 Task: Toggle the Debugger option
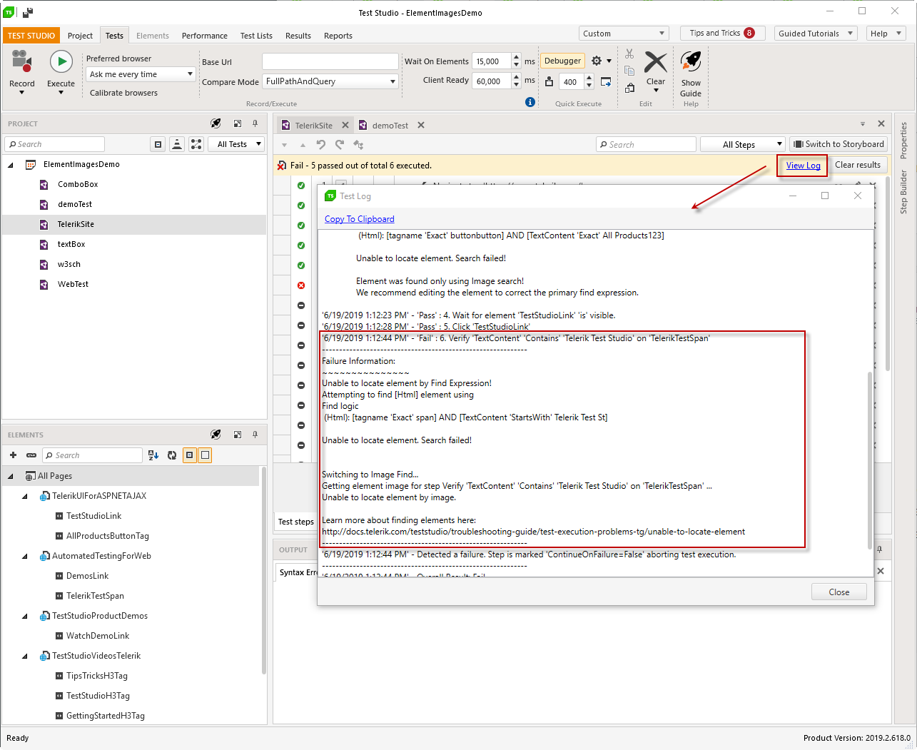[x=562, y=61]
